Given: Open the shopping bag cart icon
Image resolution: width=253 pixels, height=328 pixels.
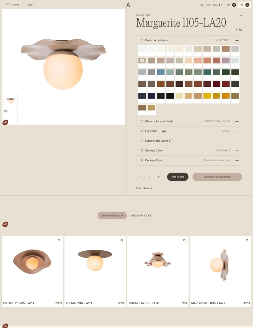Looking at the screenshot, I should (242, 5).
